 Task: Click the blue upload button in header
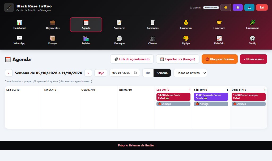(x=249, y=7)
